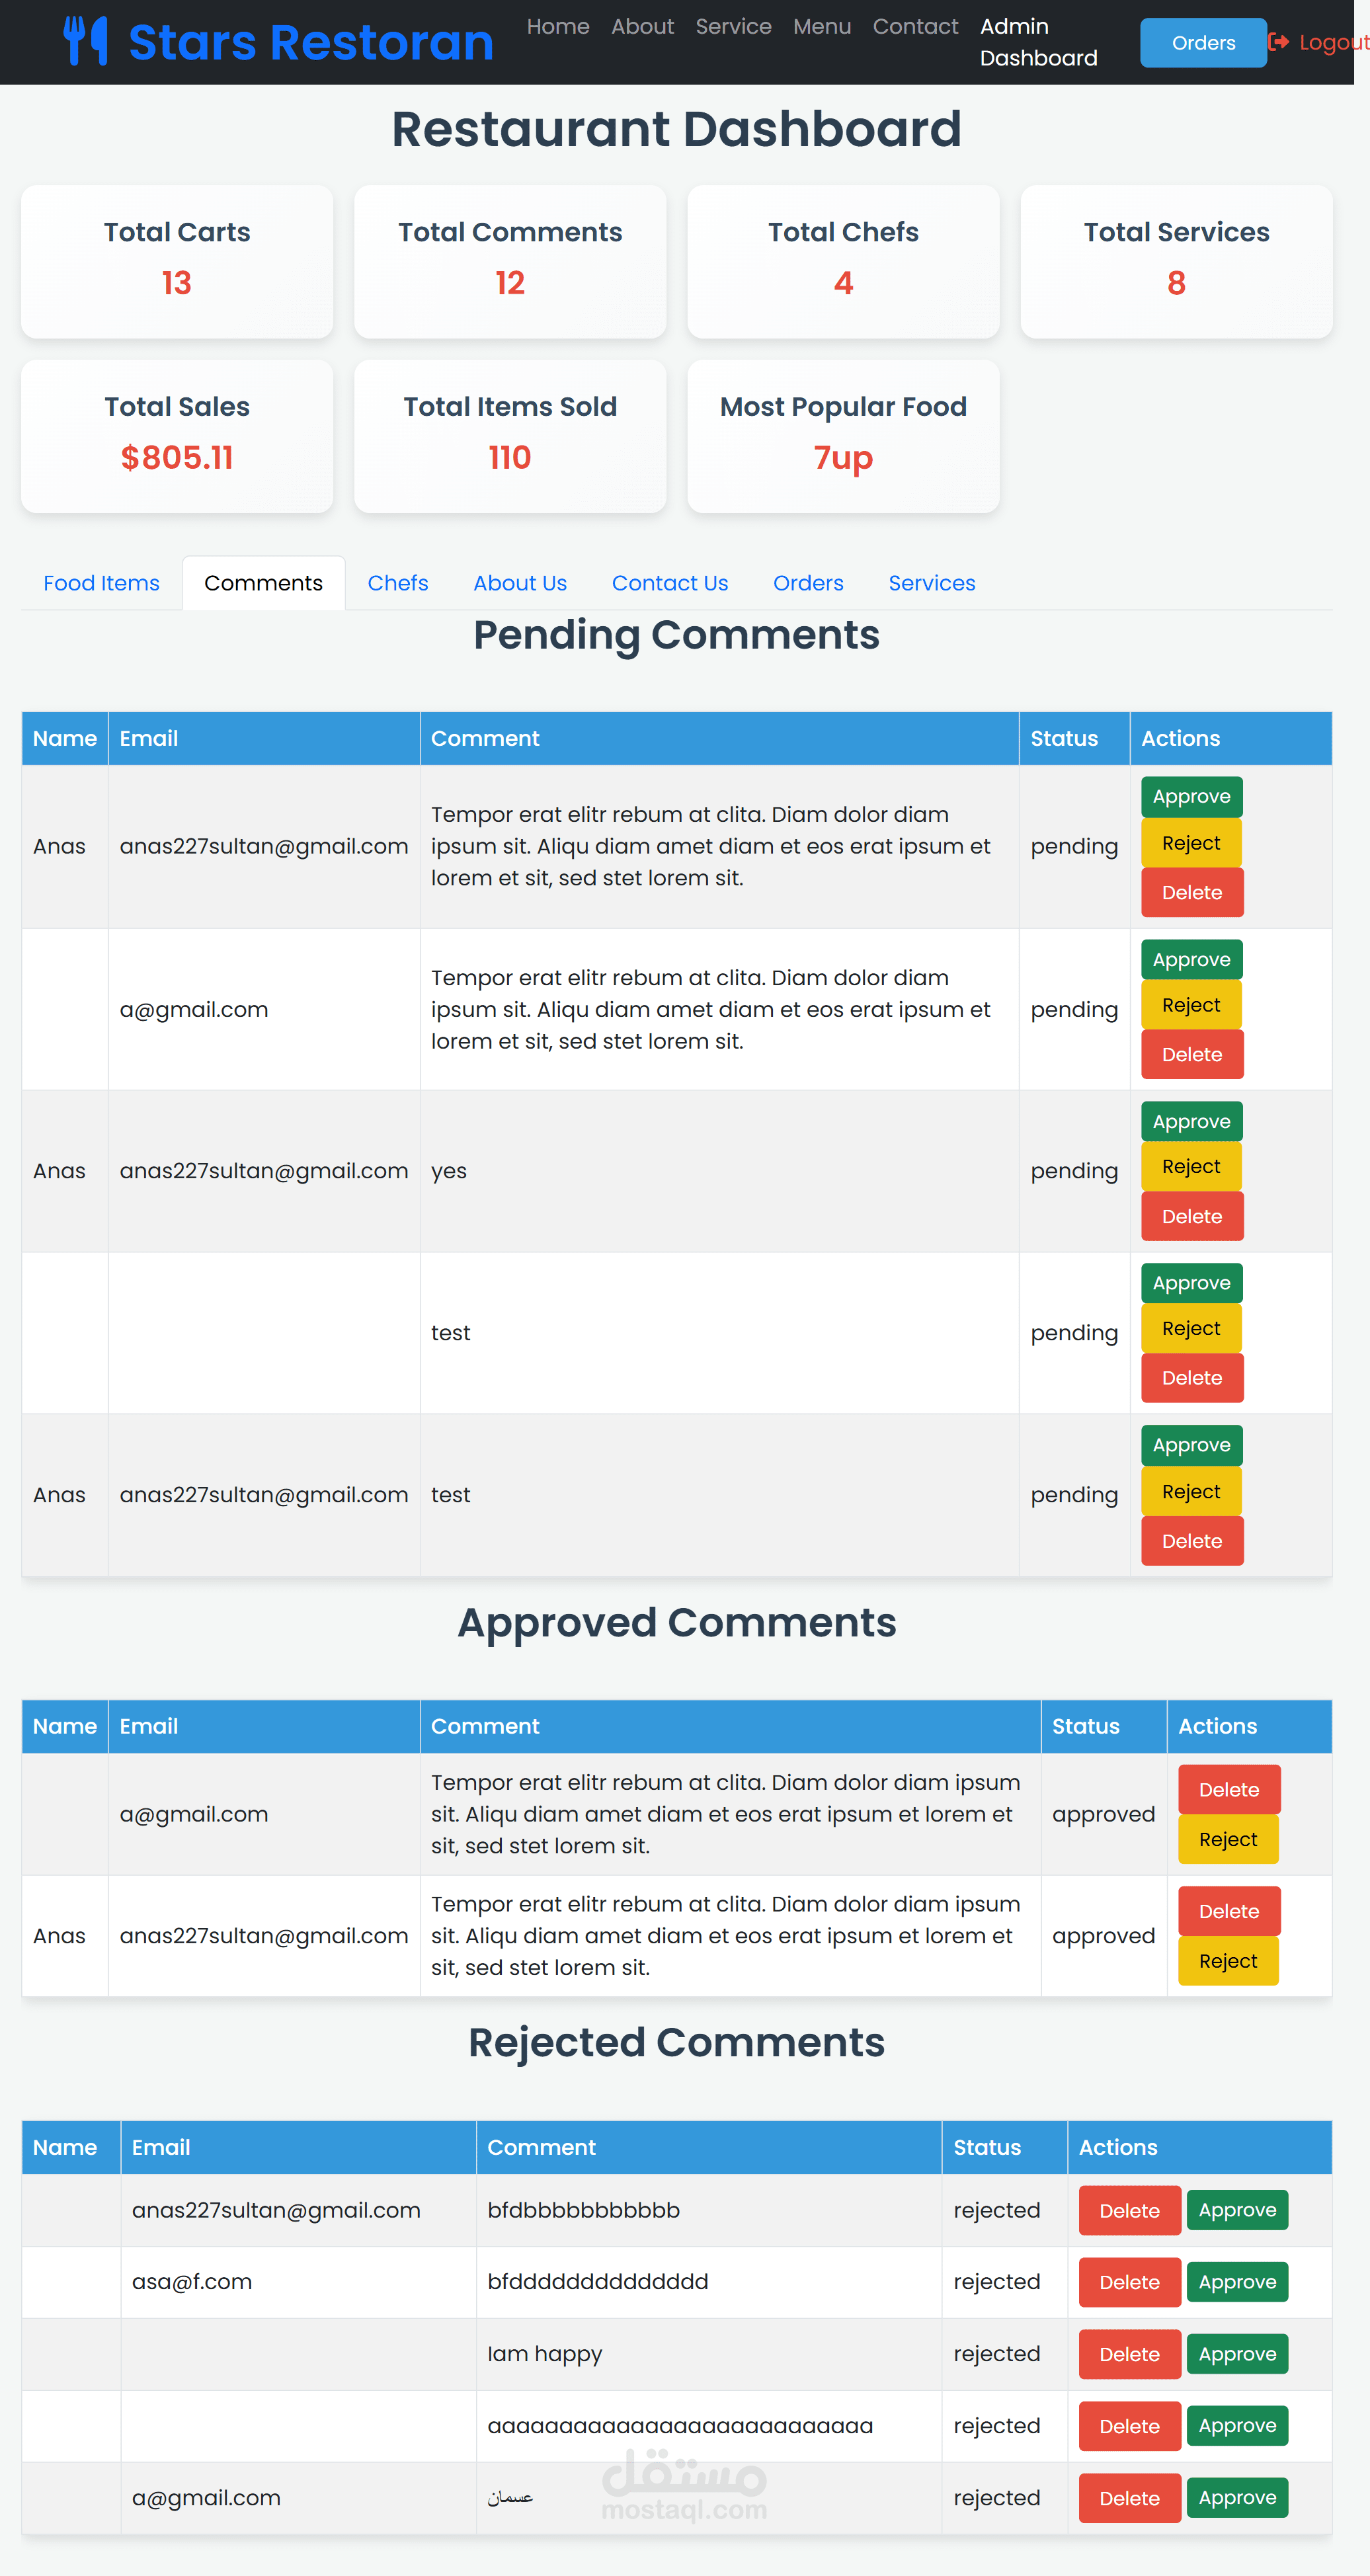
Task: Reject Anas's approved comment
Action: pyautogui.click(x=1227, y=1961)
